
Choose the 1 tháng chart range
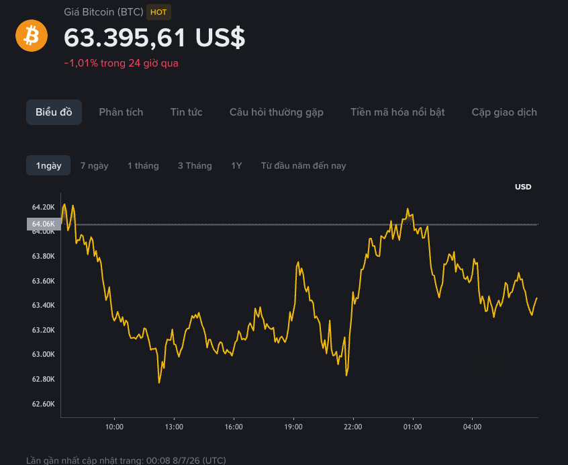(143, 165)
